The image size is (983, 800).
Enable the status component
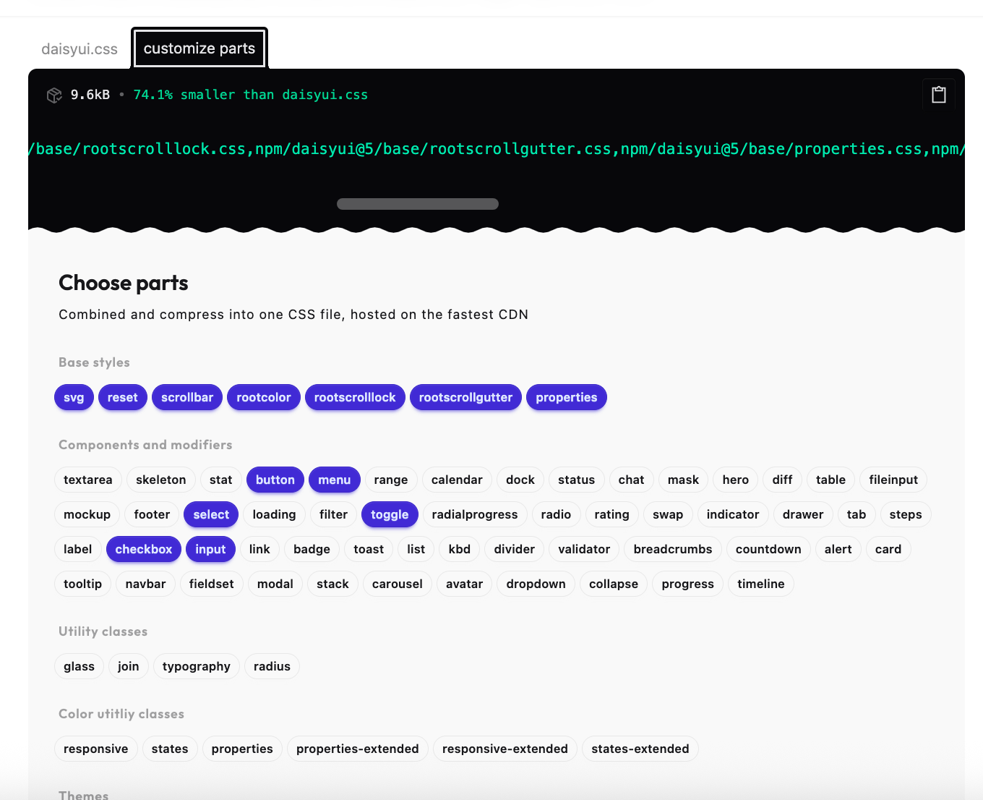pos(577,480)
